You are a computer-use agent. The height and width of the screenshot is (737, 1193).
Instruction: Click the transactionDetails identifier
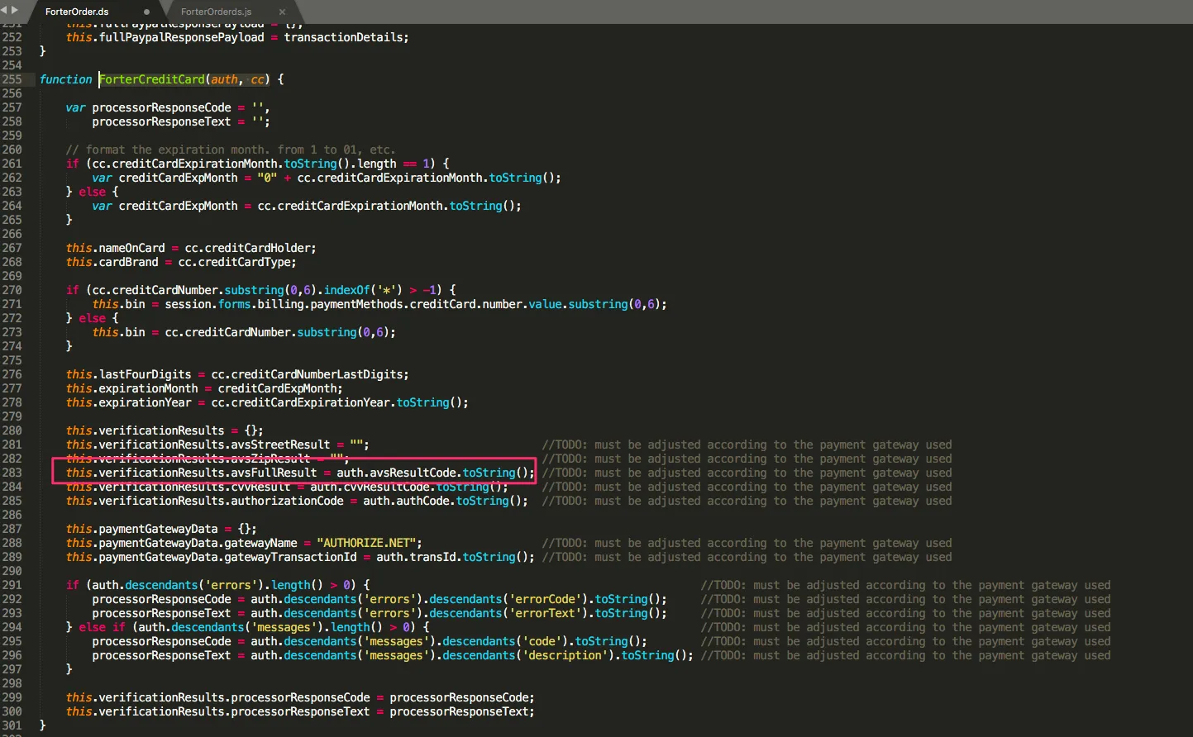point(343,37)
